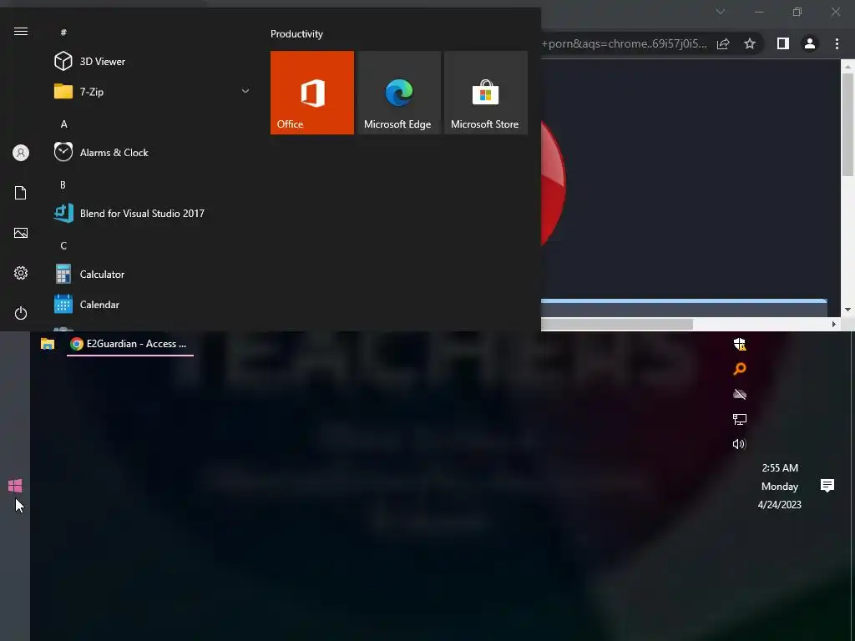
Task: Open Documents from Start sidebar
Action: [21, 193]
